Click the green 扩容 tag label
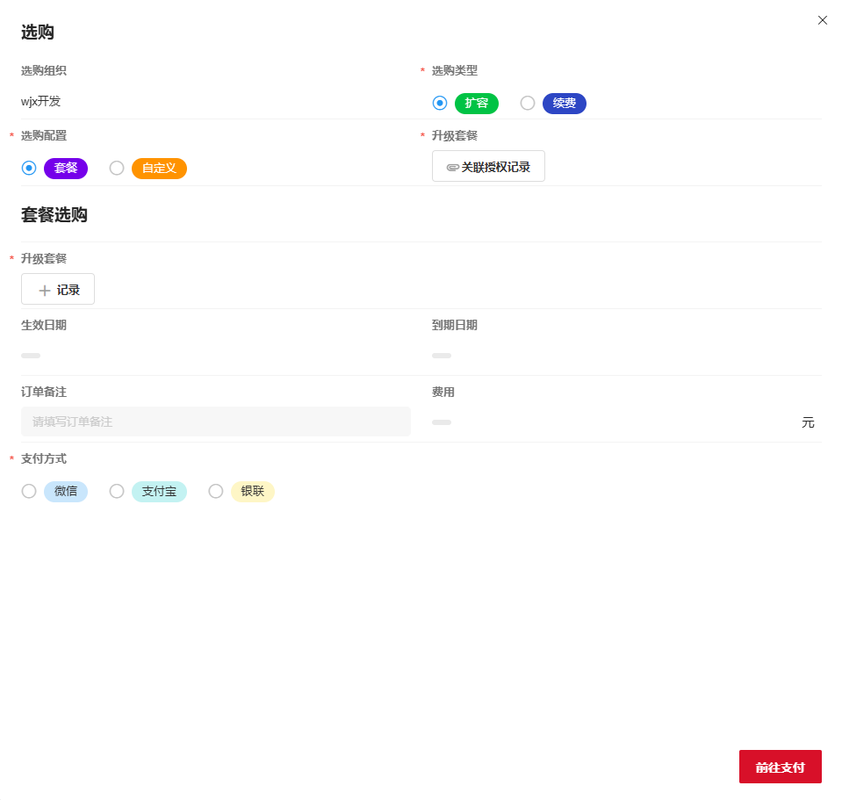842x800 pixels. click(477, 104)
